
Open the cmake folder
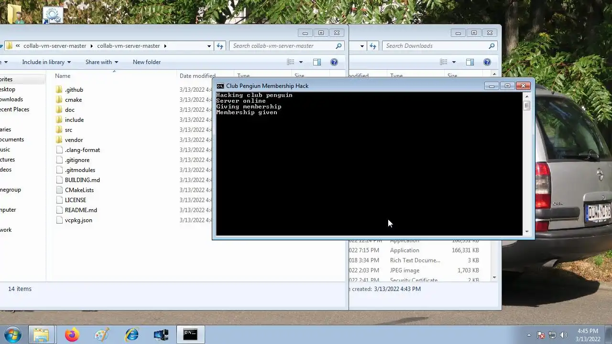(x=73, y=100)
